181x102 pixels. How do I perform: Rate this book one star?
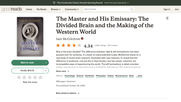tap(19, 77)
